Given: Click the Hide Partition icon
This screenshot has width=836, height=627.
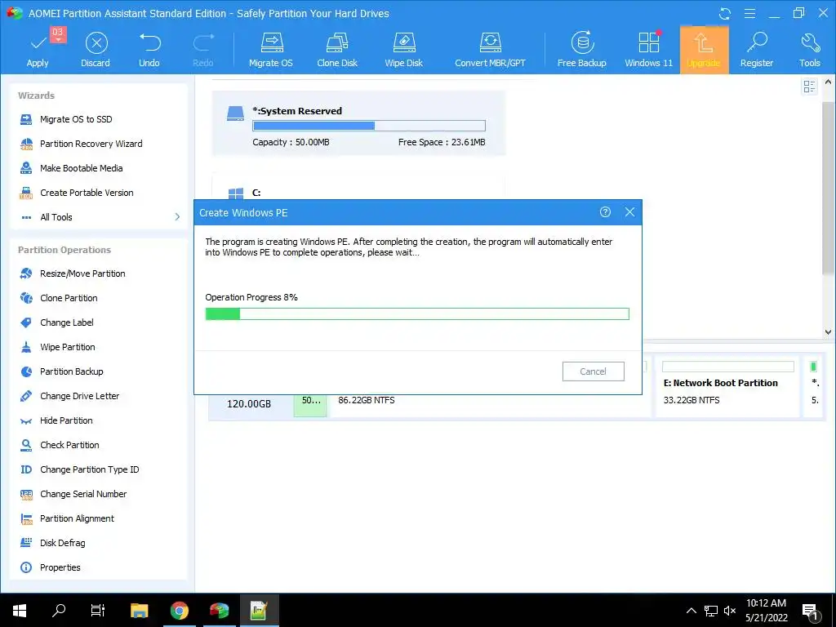Looking at the screenshot, I should pos(26,421).
